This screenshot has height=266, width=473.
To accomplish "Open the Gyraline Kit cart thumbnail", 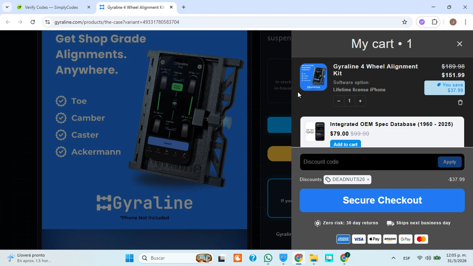I will [x=313, y=77].
